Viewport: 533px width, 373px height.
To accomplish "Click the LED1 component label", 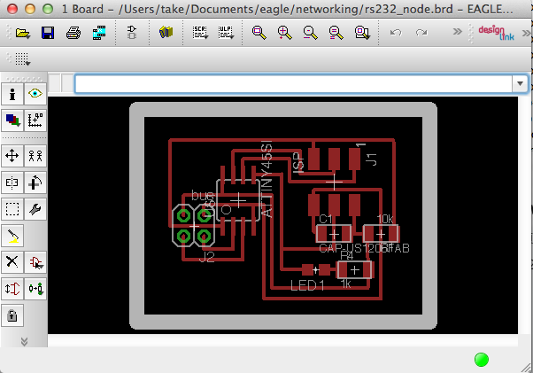I will pyautogui.click(x=307, y=285).
